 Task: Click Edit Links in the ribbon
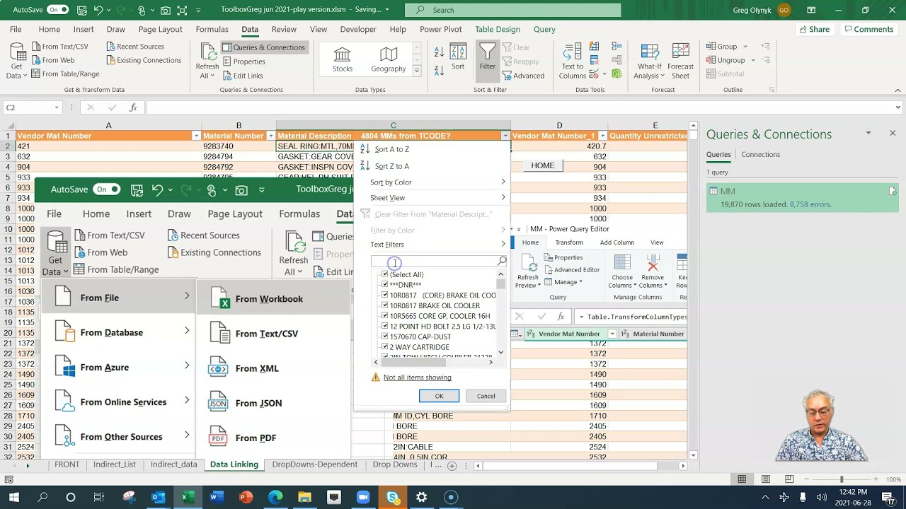(241, 76)
